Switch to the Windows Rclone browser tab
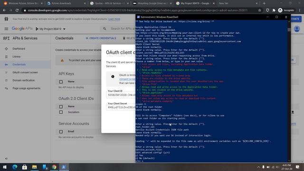Screen dimensions: 304x171 [x=23, y=3]
